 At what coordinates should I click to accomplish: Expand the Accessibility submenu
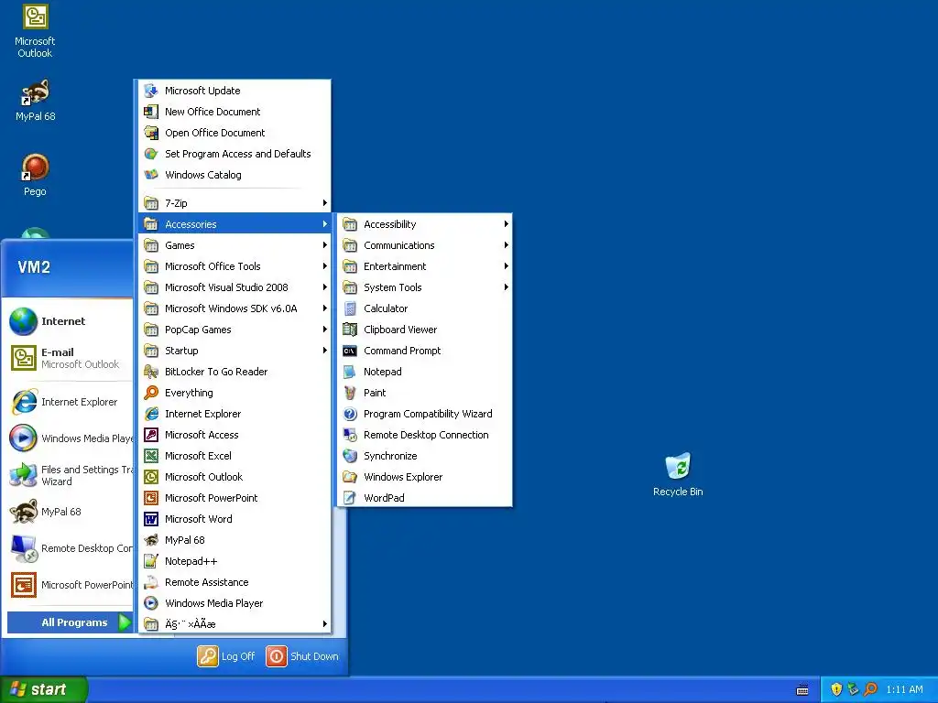click(425, 224)
